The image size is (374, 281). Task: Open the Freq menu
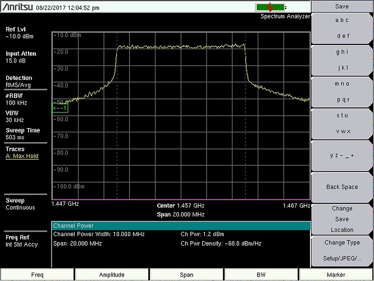[37, 274]
